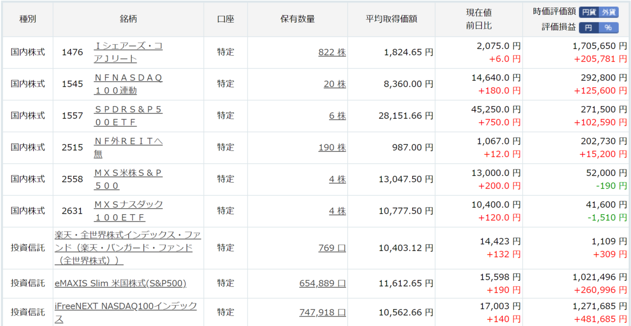Click the 747,918 口 holding quantity

(x=322, y=312)
